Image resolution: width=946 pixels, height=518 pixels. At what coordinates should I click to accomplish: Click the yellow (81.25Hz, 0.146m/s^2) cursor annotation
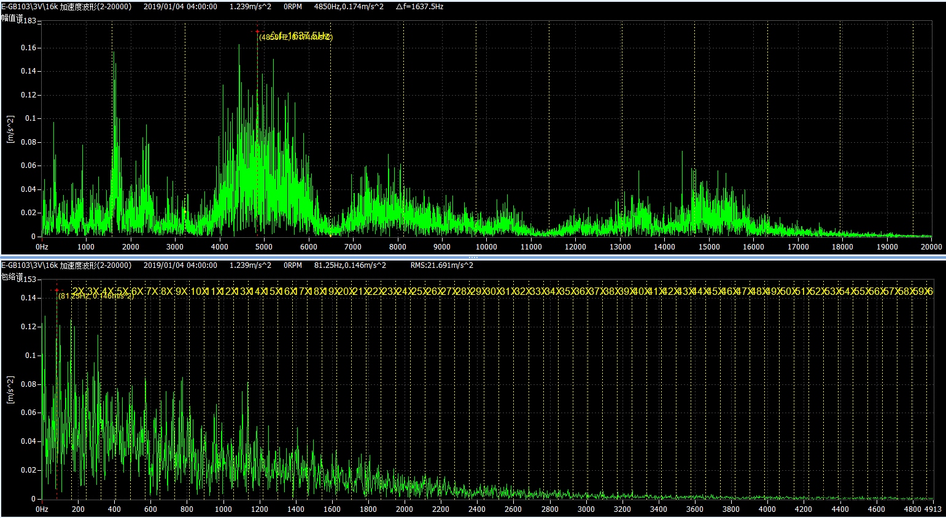pos(95,296)
